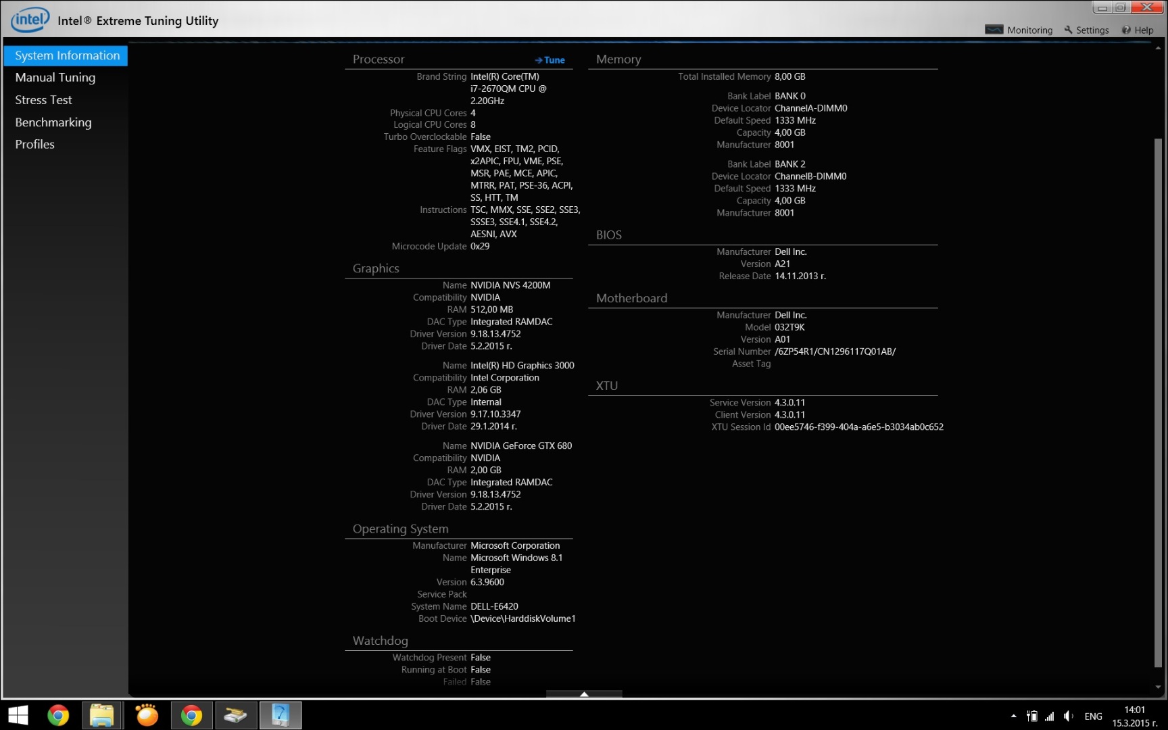The height and width of the screenshot is (730, 1168).
Task: Click the 'DELL-E6420' system name
Action: click(x=494, y=607)
